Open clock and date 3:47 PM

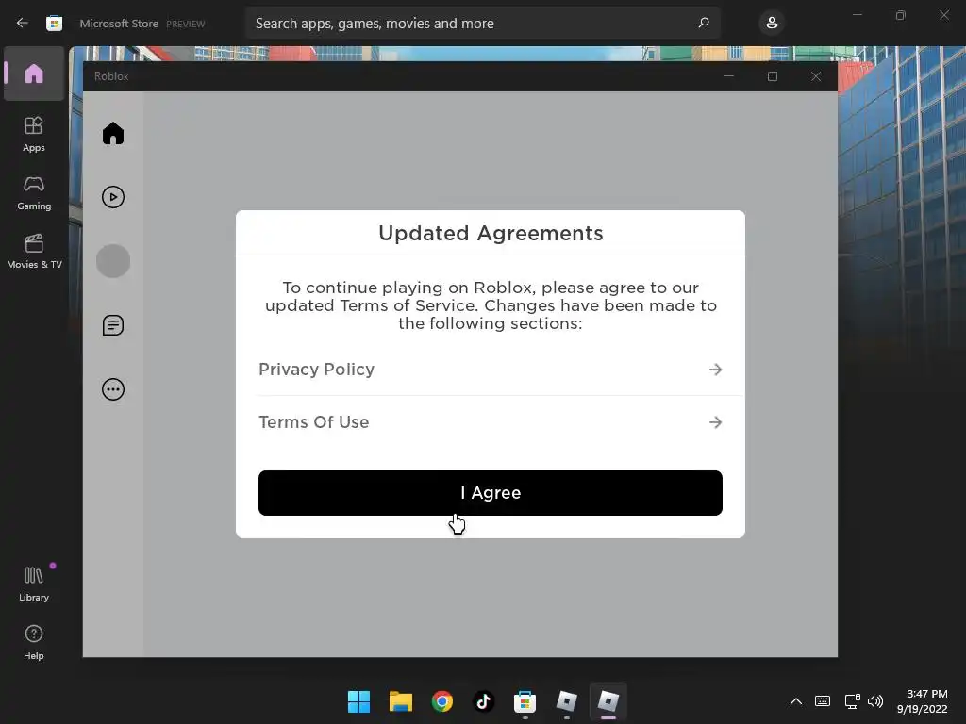coord(923,701)
